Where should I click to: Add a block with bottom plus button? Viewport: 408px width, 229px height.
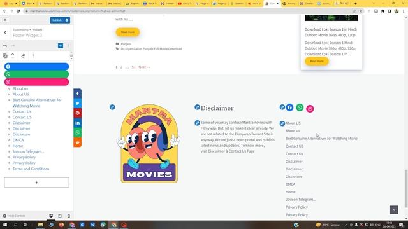(36, 183)
